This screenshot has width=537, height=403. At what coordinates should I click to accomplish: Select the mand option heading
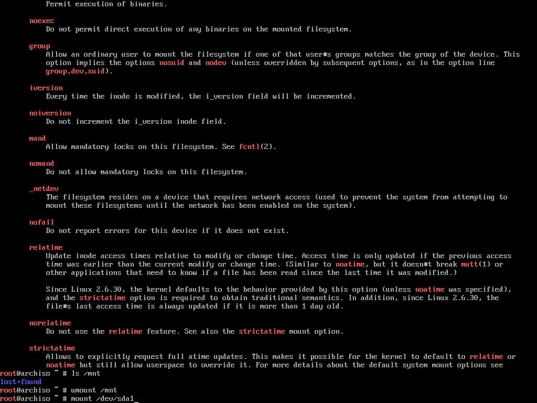click(x=37, y=139)
